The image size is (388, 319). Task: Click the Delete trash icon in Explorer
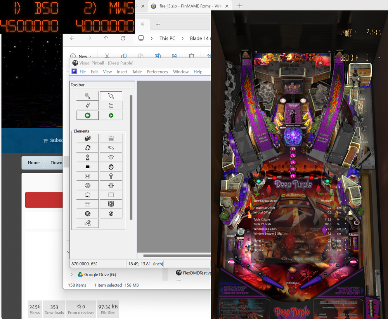pos(191,56)
